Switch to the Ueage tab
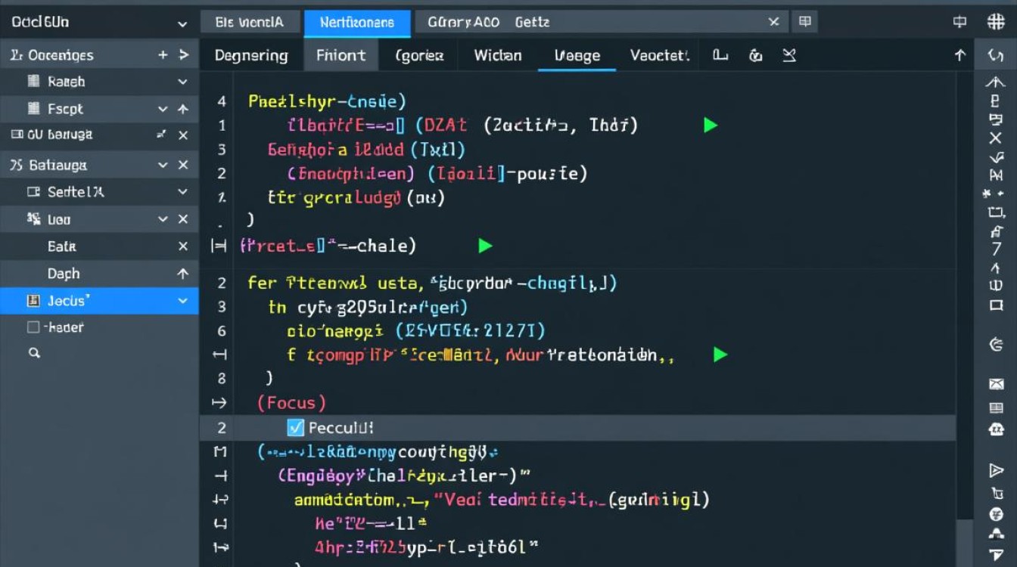Screen dimensions: 1017x567 pos(577,55)
